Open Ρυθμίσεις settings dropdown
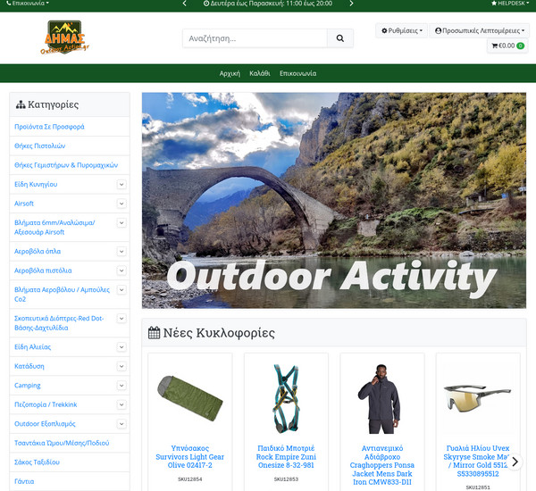This screenshot has width=536, height=491. (402, 30)
